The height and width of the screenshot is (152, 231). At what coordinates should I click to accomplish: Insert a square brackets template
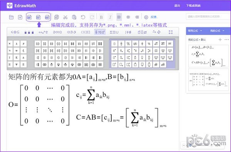point(45,44)
